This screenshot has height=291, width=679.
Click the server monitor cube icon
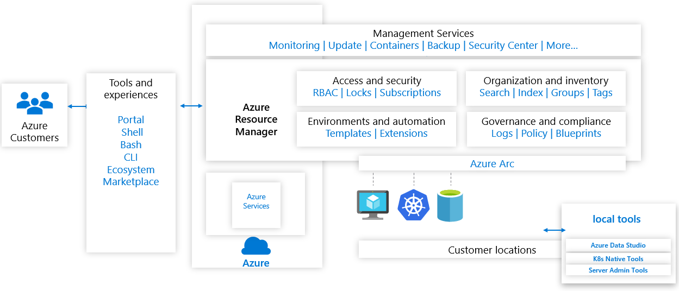[372, 205]
